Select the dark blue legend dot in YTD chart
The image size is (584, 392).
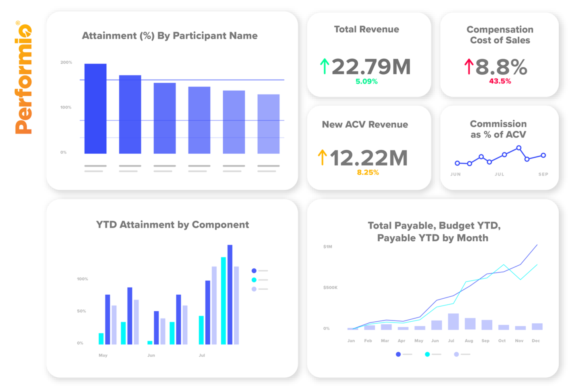[254, 270]
